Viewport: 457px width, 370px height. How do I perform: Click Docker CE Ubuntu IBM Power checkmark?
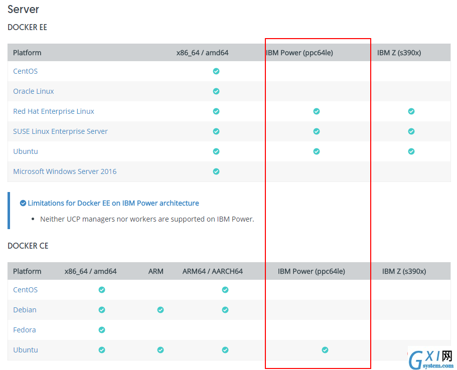click(x=325, y=350)
